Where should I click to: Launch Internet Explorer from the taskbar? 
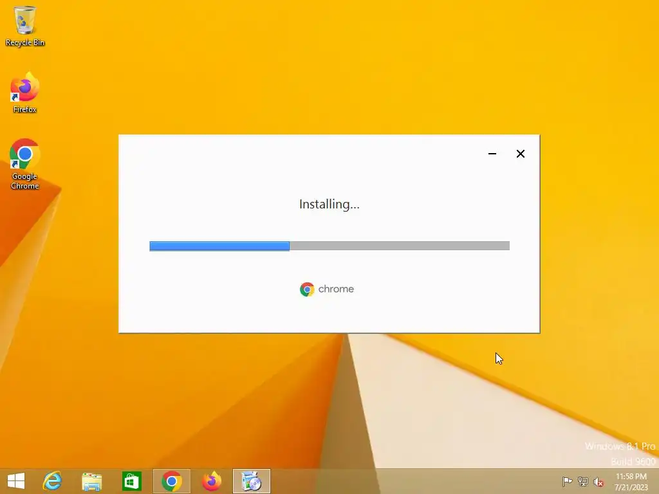coord(53,481)
